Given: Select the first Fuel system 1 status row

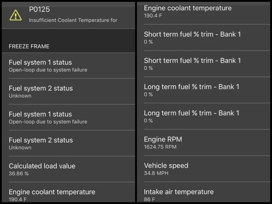Looking at the screenshot, I should tap(68, 66).
